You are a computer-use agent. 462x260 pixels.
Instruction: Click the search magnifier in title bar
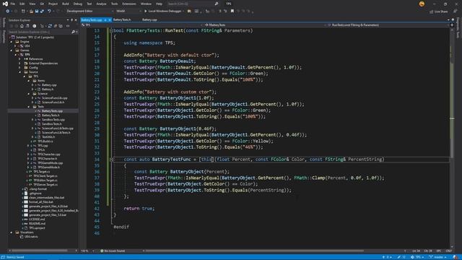(217, 4)
